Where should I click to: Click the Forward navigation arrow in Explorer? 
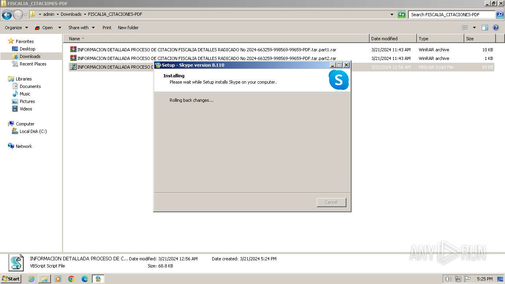(x=18, y=15)
